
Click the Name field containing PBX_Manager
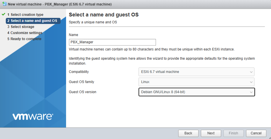tap(112, 42)
